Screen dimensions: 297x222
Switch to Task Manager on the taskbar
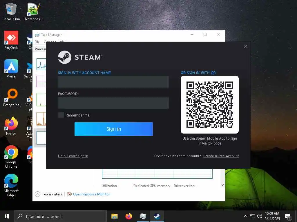(143, 216)
